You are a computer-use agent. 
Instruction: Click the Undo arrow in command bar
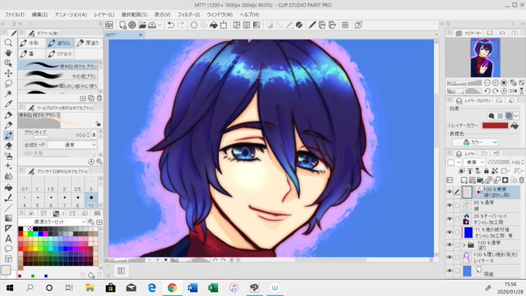tap(171, 26)
